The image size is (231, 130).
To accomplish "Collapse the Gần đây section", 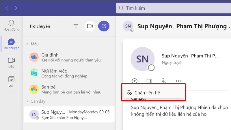I will tap(27, 101).
